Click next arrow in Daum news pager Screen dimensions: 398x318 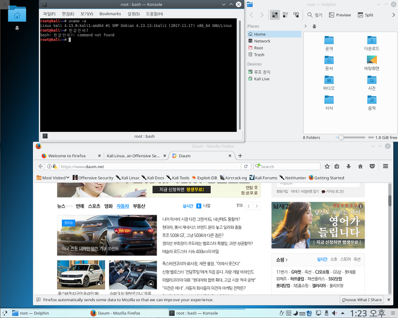[x=256, y=206]
